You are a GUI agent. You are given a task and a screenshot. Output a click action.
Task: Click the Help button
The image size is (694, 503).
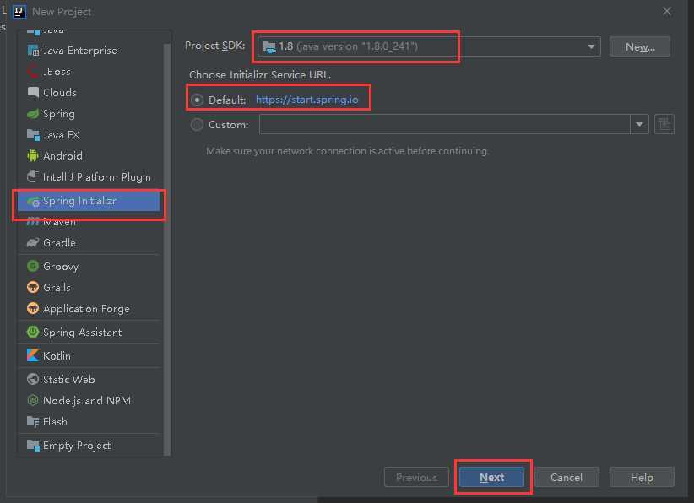tap(642, 478)
